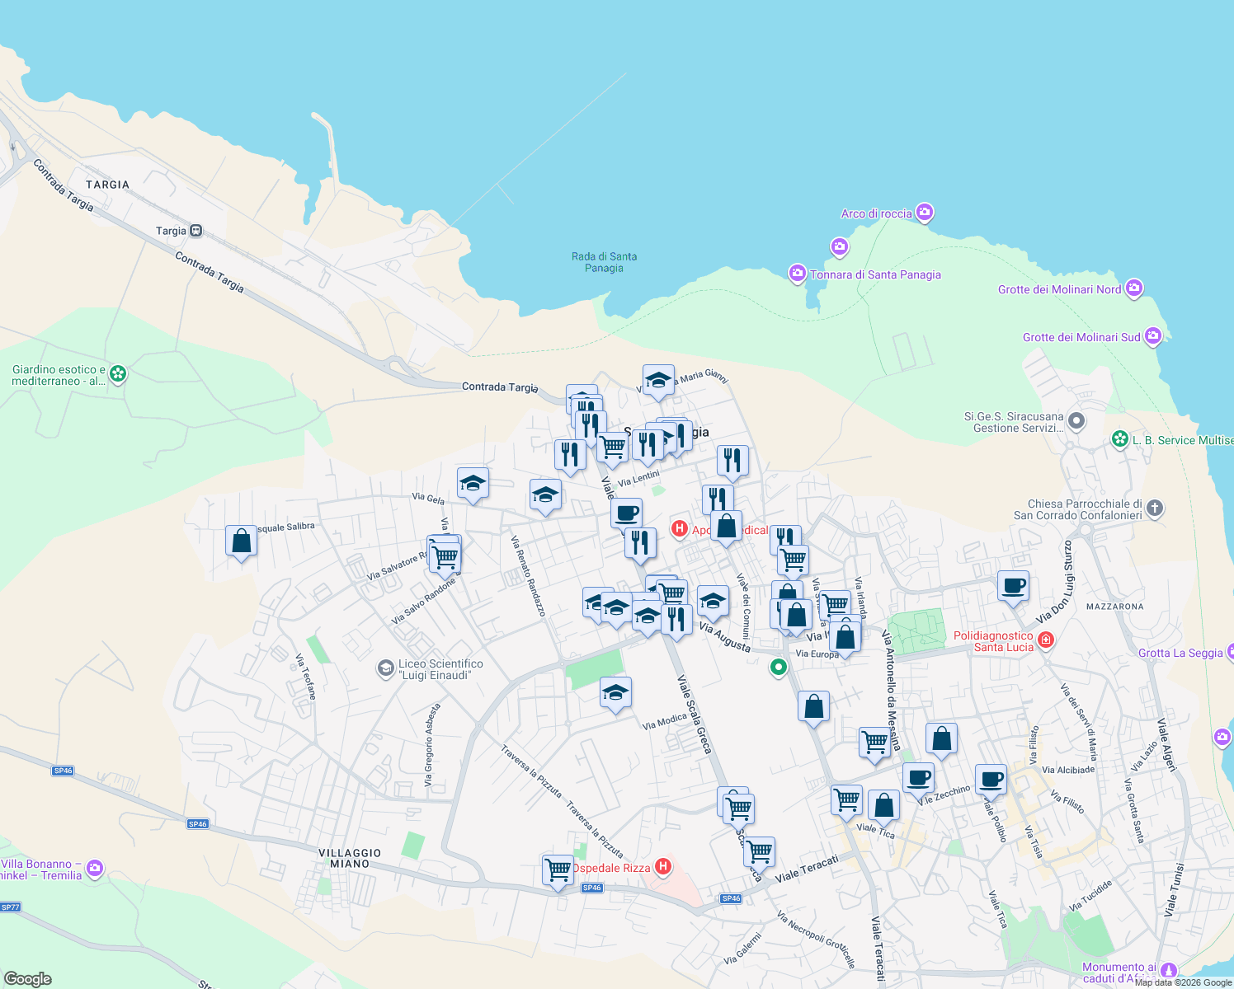The width and height of the screenshot is (1234, 989).
Task: Select the recycling icon near Si.Ge.S. Siracusana
Action: pyautogui.click(x=1076, y=420)
